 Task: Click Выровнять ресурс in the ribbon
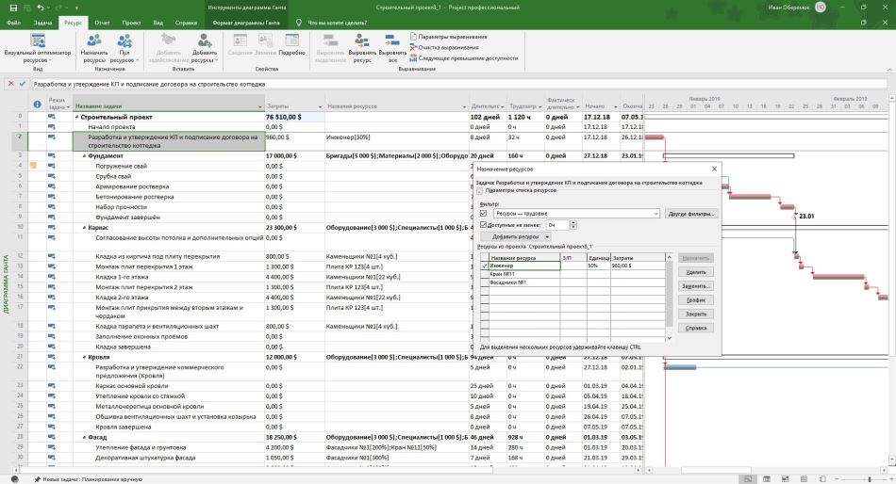coord(362,48)
